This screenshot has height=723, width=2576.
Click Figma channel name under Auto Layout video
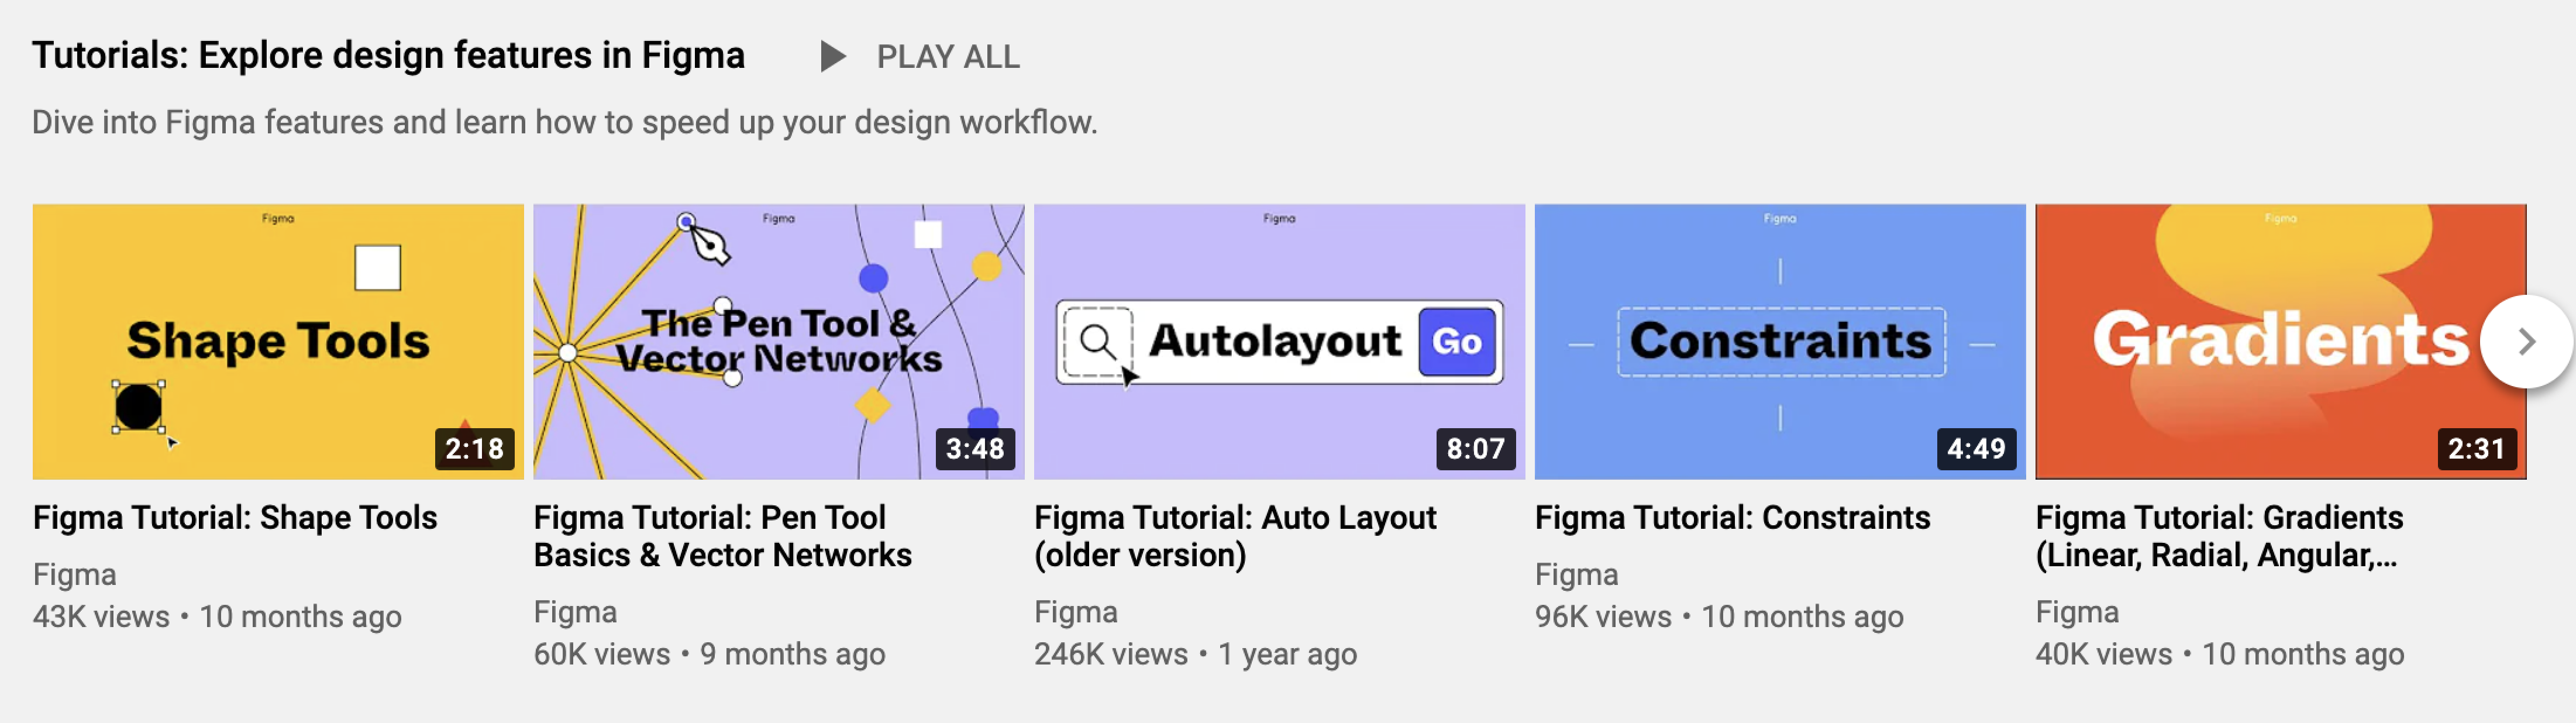(1075, 611)
